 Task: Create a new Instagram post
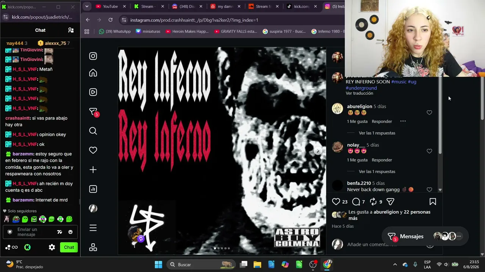[x=93, y=170]
